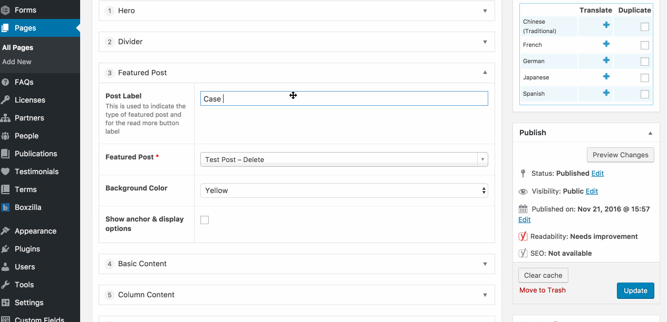Expand the Divider section
The width and height of the screenshot is (667, 322).
click(x=485, y=42)
